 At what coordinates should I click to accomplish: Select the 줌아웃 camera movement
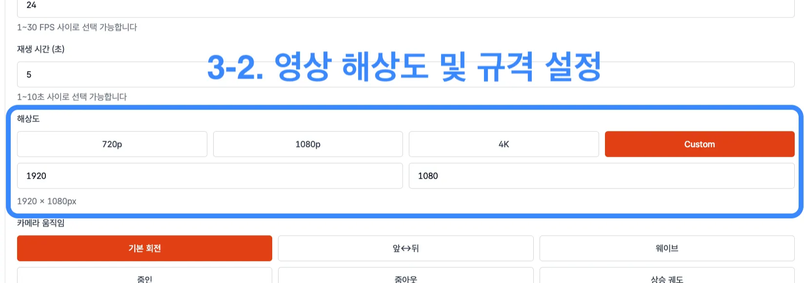[406, 276]
